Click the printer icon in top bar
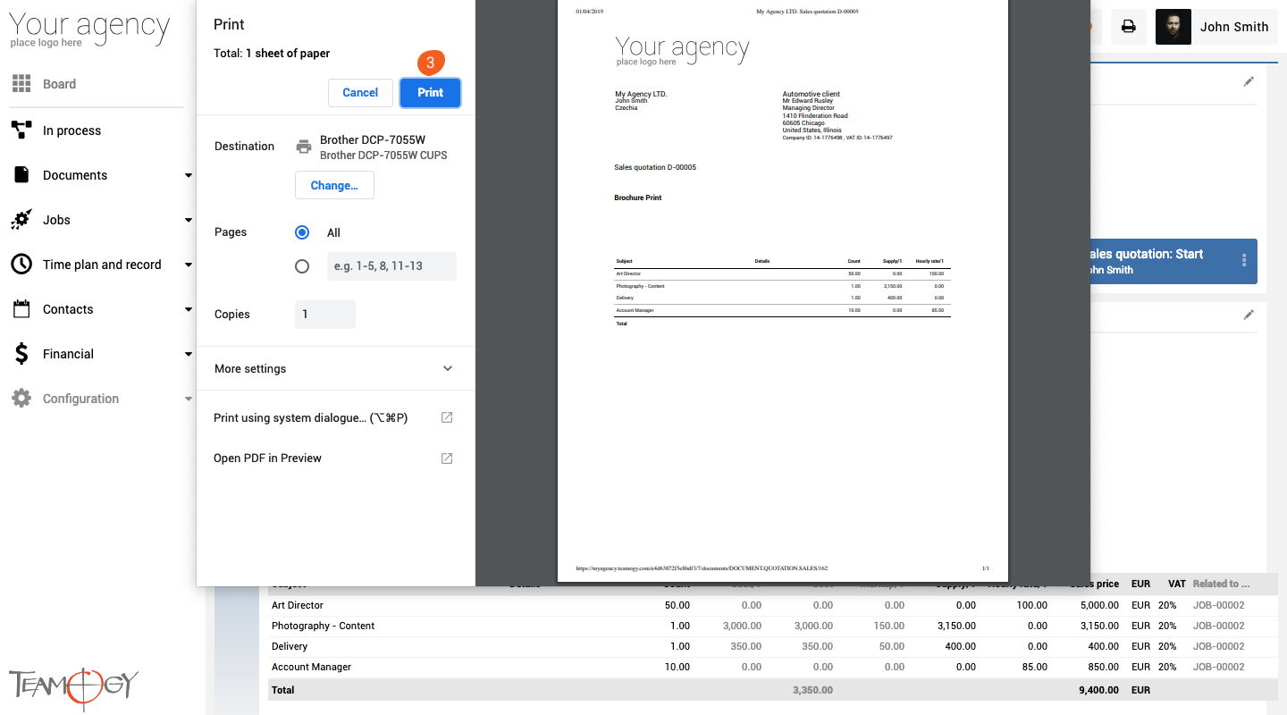 1129,27
